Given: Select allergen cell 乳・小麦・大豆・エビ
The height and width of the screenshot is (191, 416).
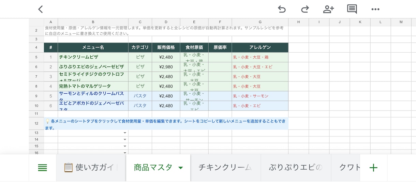Looking at the screenshot, I should (x=260, y=67).
